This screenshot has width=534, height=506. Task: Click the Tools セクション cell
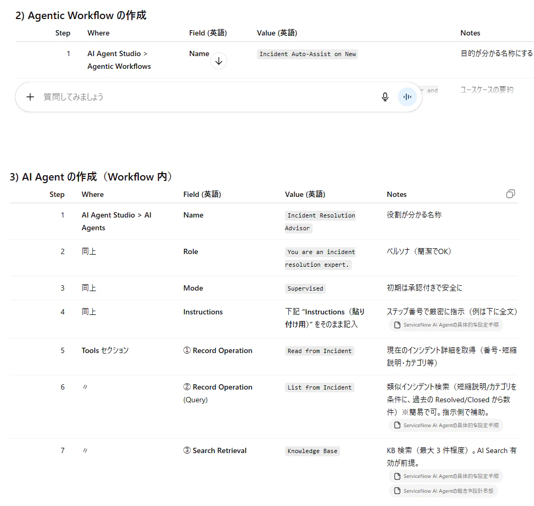pos(105,350)
